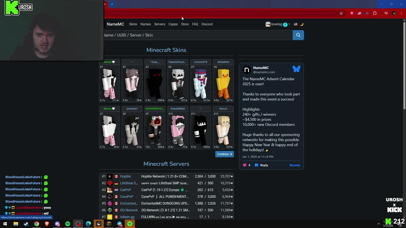
Task: Open the Capes menu item
Action: (x=173, y=24)
